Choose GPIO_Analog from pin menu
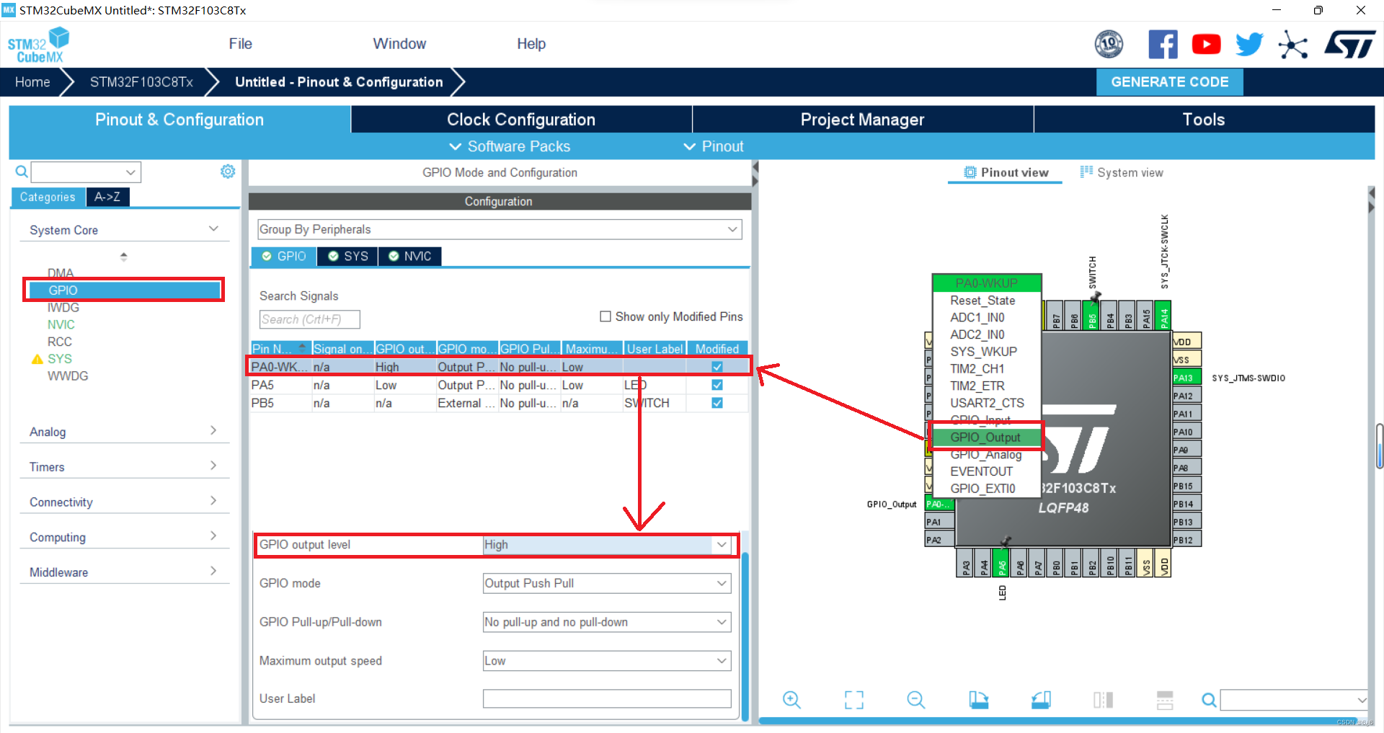 (x=985, y=455)
